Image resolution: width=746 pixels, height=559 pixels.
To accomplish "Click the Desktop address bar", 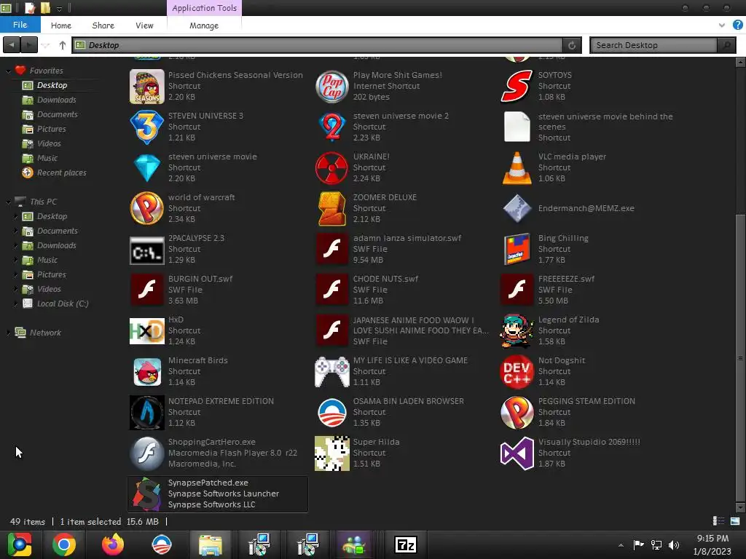I will pyautogui.click(x=318, y=45).
